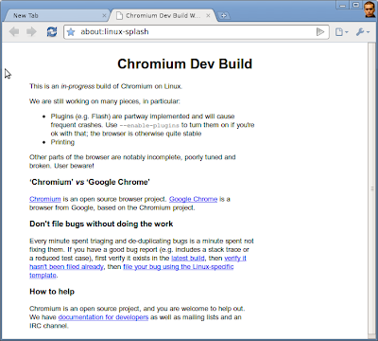Click the 'Chromium' vs 'Google Chrome' heading
The image size is (378, 341).
(90, 182)
